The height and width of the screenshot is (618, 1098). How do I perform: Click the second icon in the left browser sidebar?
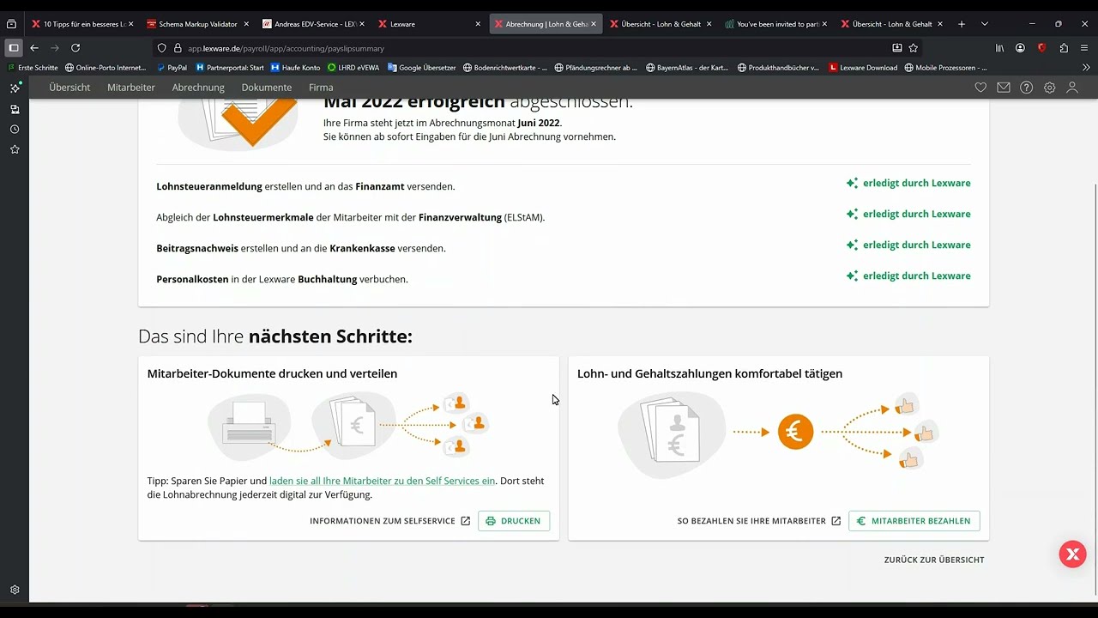[x=15, y=109]
